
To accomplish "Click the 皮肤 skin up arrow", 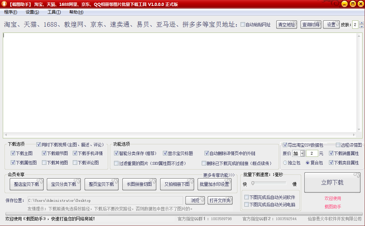I will 361,23.
